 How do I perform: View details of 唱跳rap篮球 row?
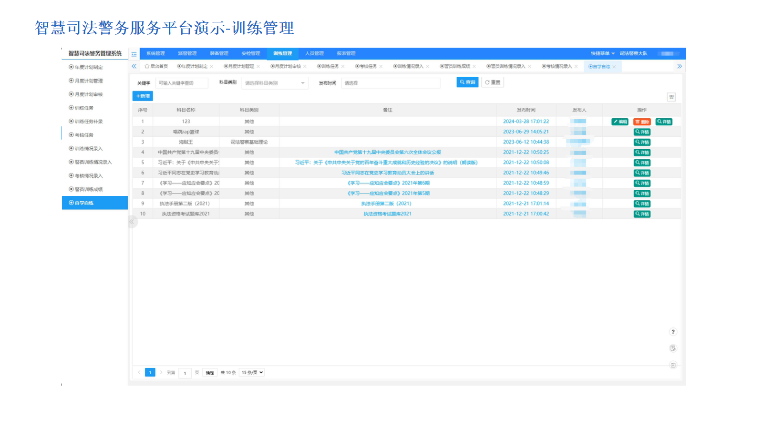point(642,132)
